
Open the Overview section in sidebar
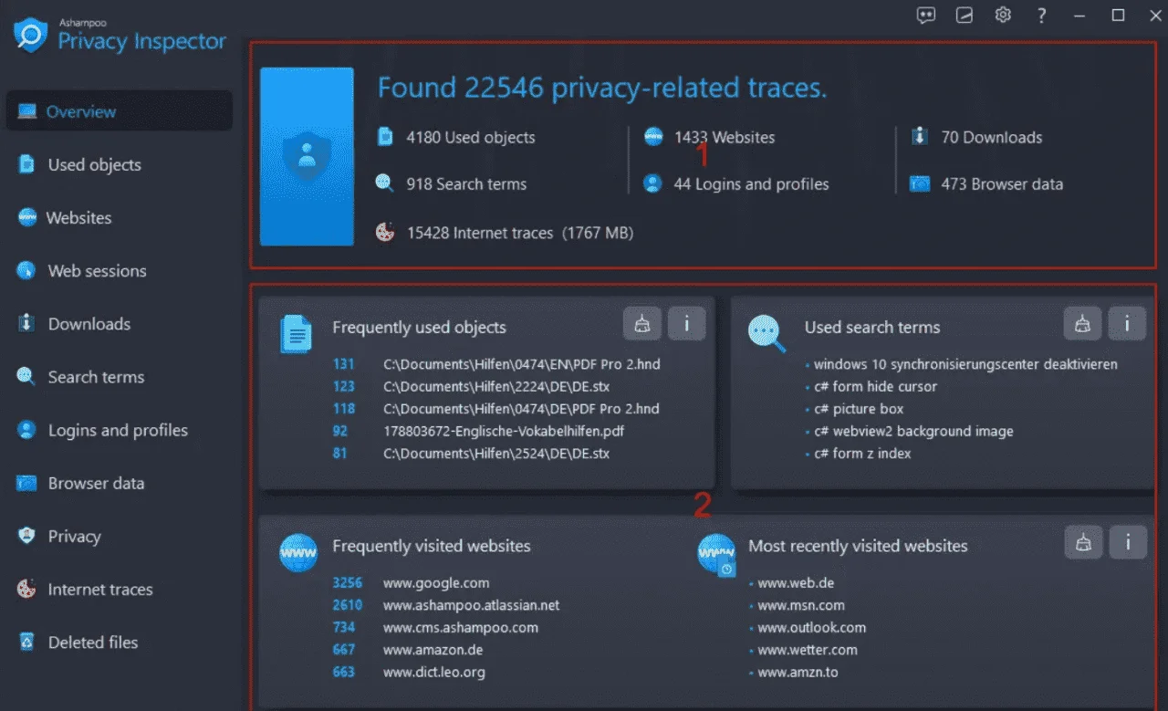coord(119,111)
